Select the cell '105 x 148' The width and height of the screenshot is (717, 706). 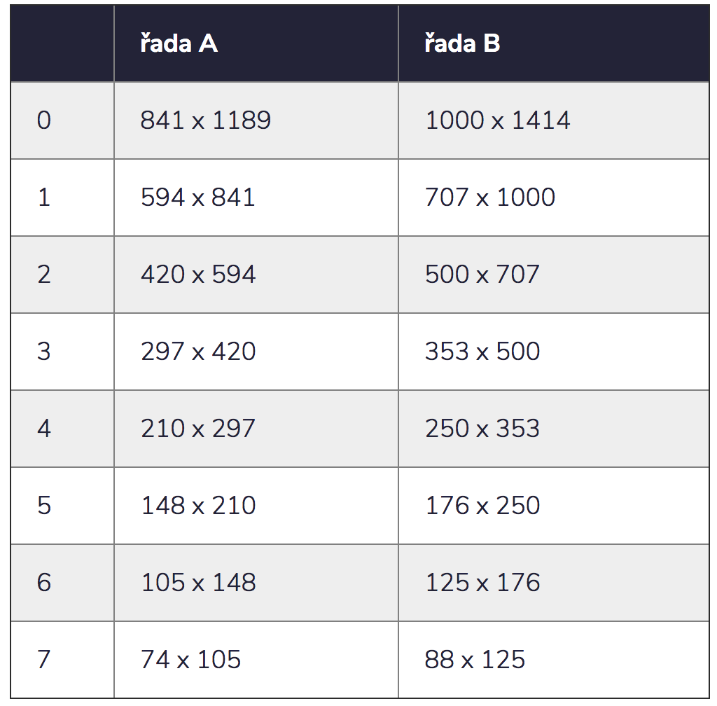(256, 583)
